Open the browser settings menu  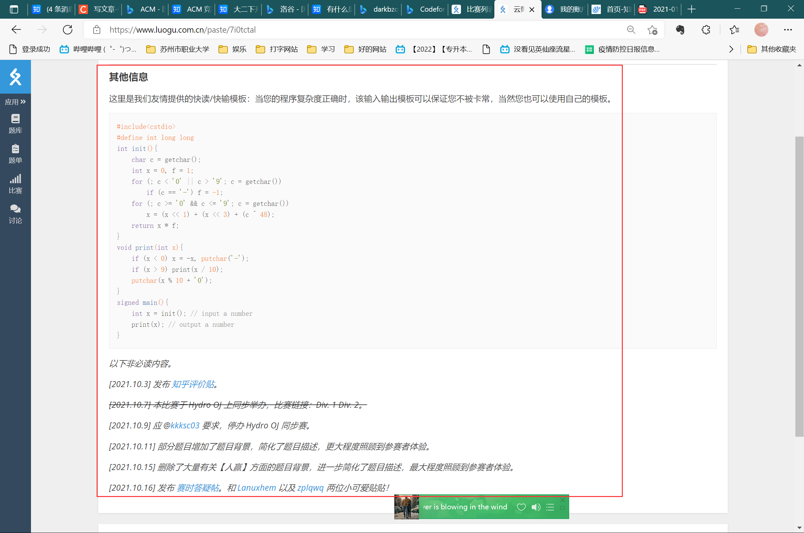(x=788, y=30)
